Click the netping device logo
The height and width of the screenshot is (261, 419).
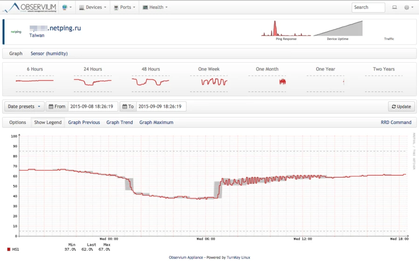(x=16, y=32)
